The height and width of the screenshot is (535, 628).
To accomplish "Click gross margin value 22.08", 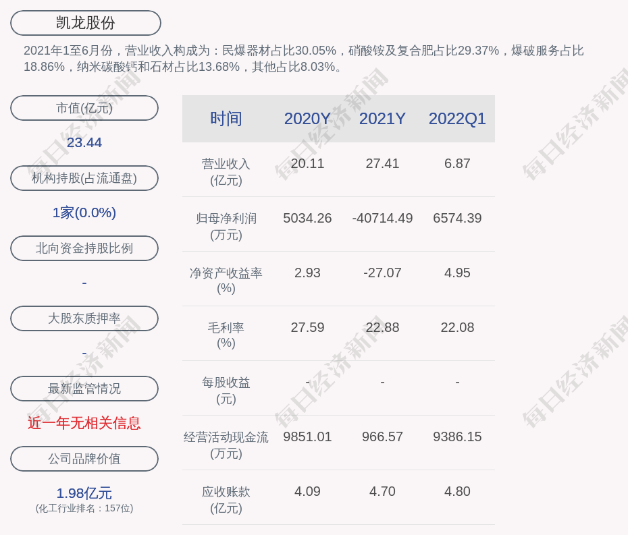I will [x=457, y=327].
